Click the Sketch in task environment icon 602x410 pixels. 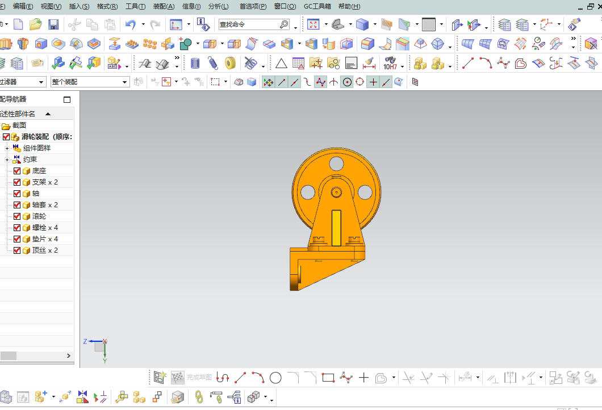160,378
